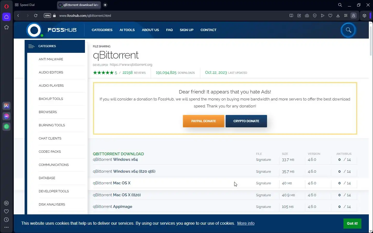The height and width of the screenshot is (233, 373).
Task: Visit developer link www.qbittorrent.org
Action: (x=131, y=65)
